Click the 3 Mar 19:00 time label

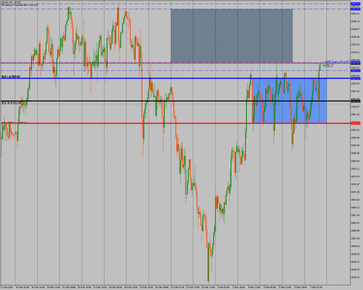click(239, 287)
